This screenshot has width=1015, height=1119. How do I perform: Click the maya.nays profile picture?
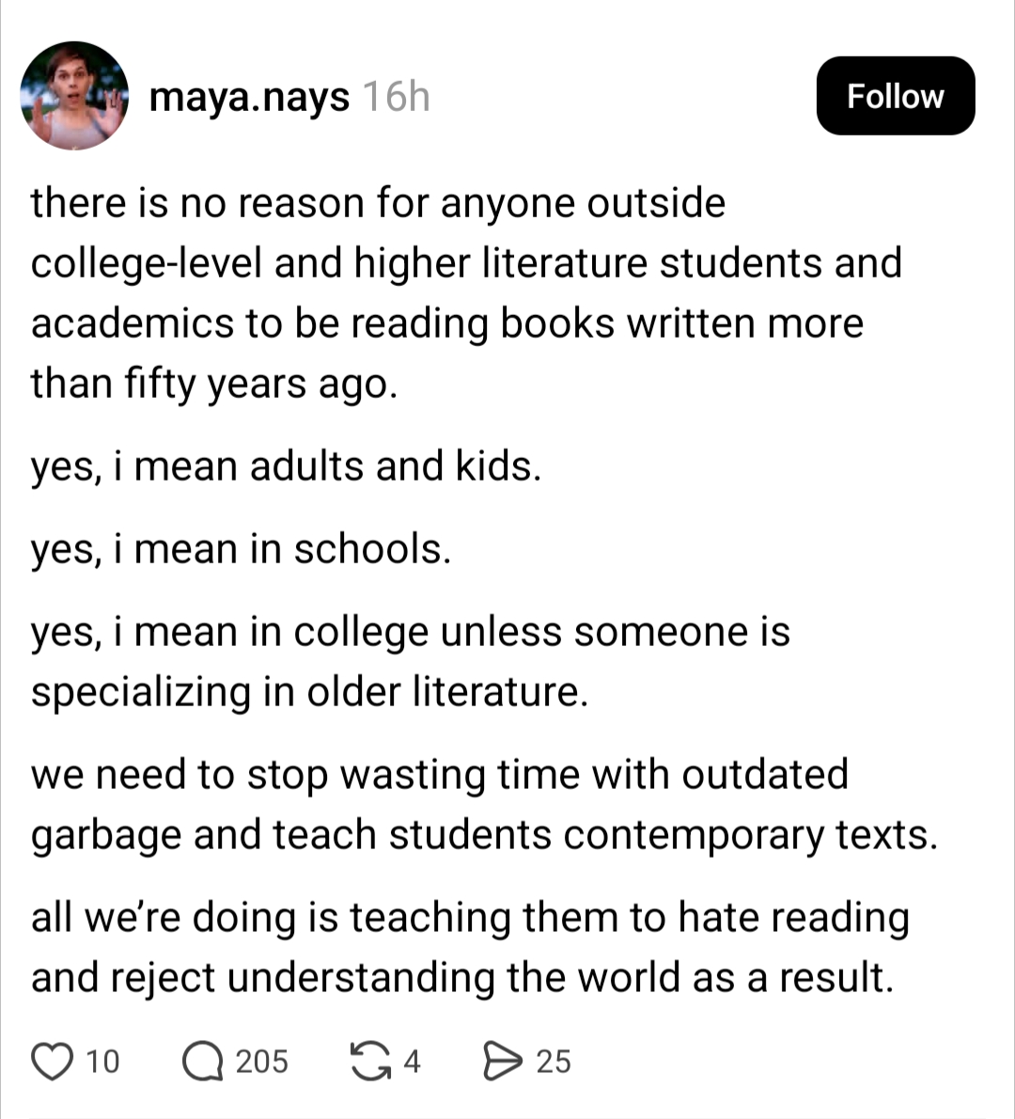pos(74,96)
